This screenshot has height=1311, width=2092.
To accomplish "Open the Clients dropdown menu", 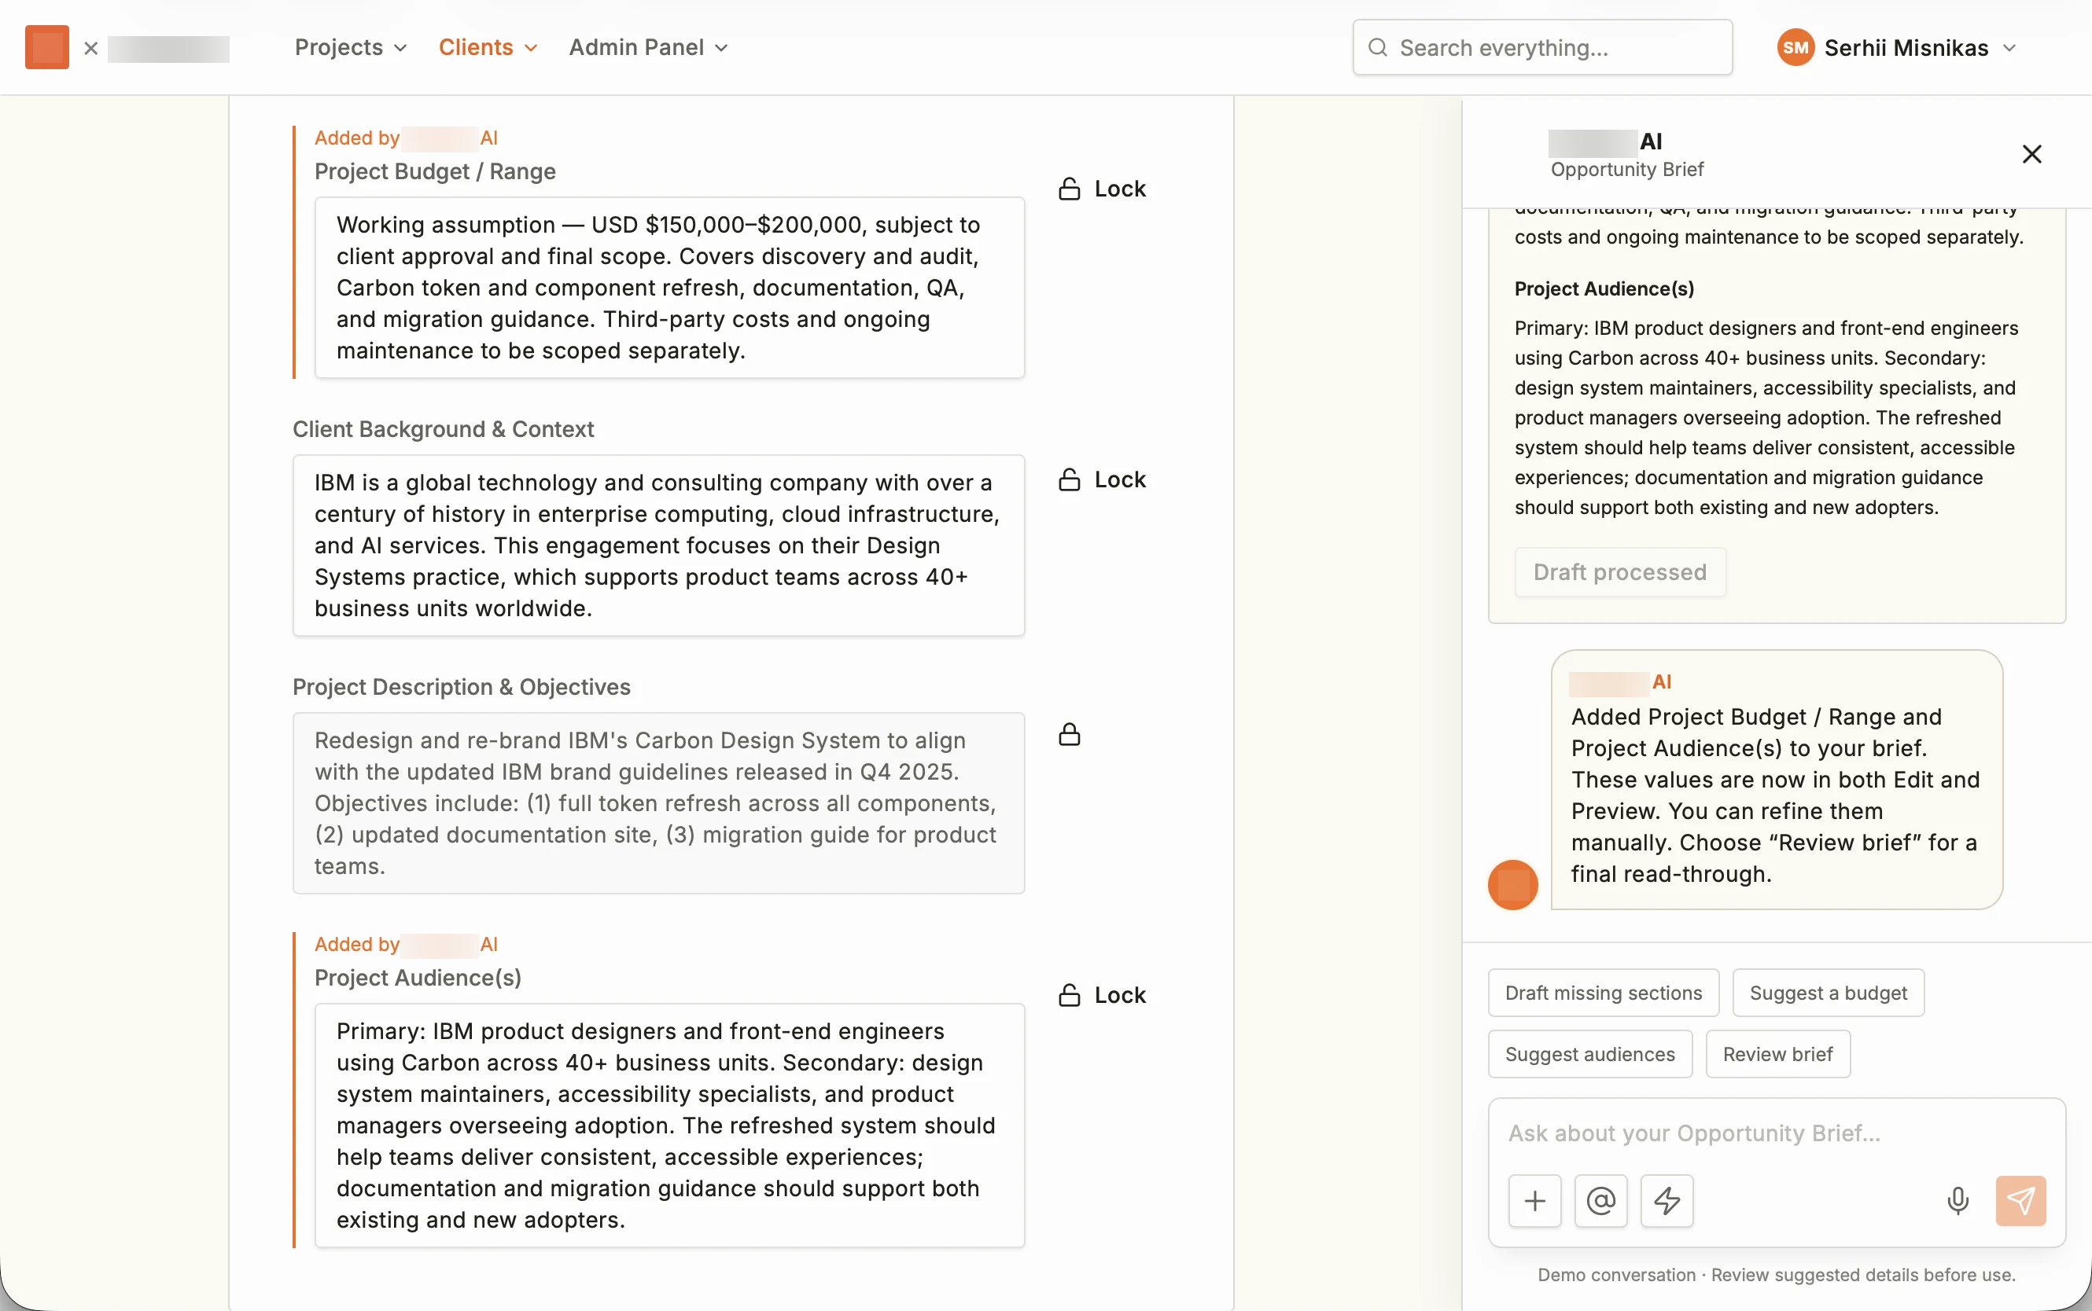I will (x=488, y=48).
